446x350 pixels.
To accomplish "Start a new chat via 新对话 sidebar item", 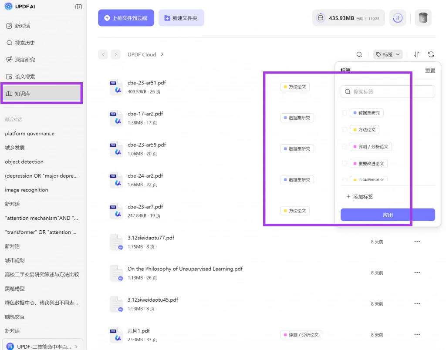I will click(18, 26).
